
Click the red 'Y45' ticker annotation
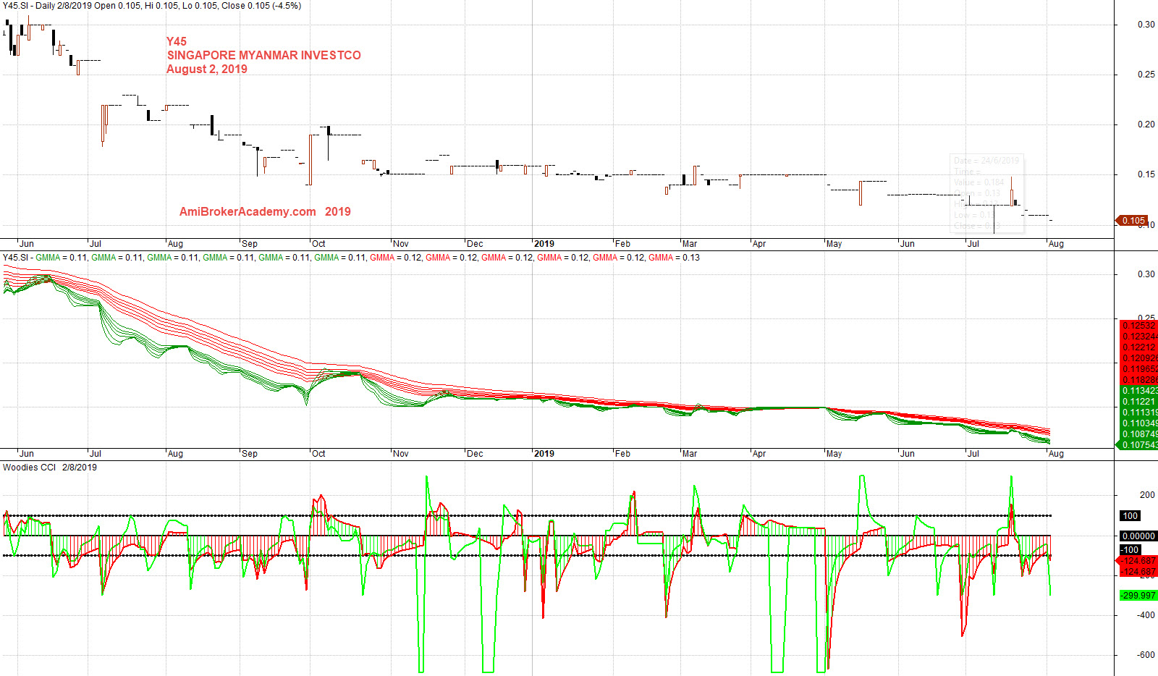click(x=177, y=41)
